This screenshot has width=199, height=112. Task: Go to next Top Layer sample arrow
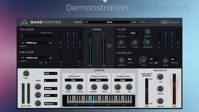click(24, 43)
